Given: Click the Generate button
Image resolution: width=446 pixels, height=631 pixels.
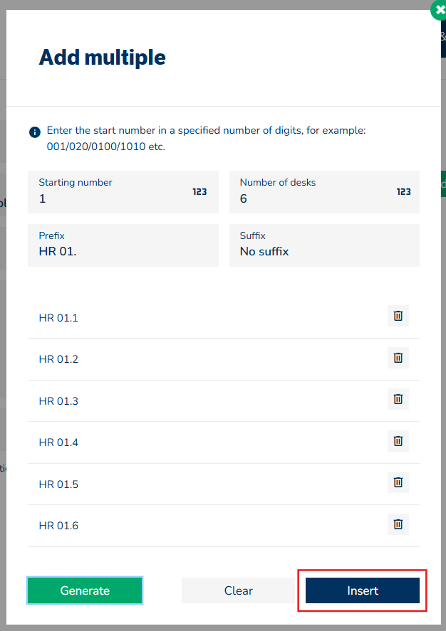Looking at the screenshot, I should 85,590.
